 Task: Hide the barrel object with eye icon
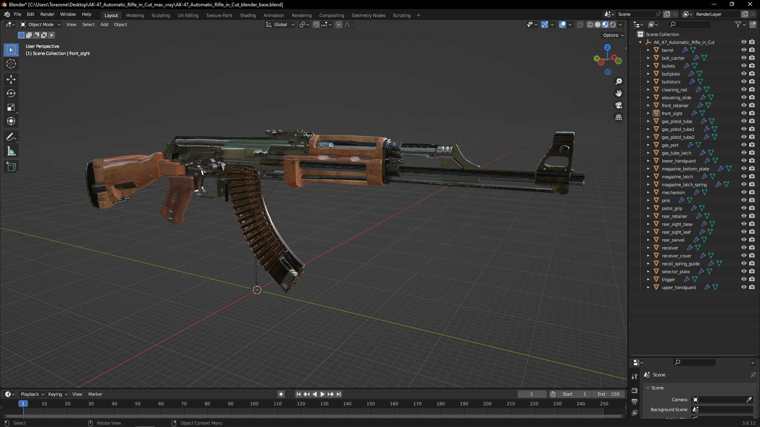coord(744,50)
